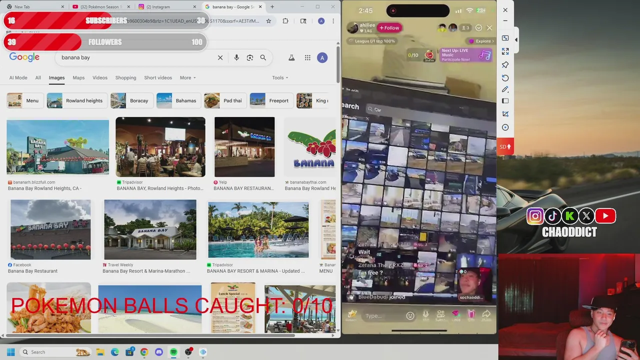Switch to the Short videos tab

click(x=158, y=77)
